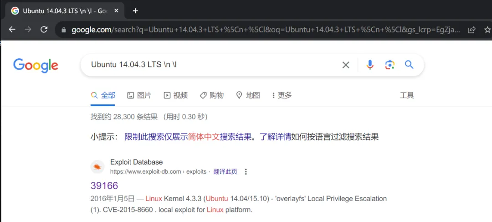Expand the 更多 more menu
The image size is (492, 222).
[x=282, y=95]
